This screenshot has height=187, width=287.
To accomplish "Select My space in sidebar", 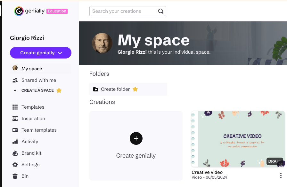I will click(x=32, y=69).
